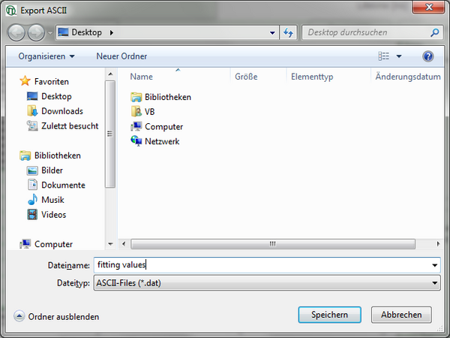
Task: Open the Organisieren menu
Action: pyautogui.click(x=46, y=56)
